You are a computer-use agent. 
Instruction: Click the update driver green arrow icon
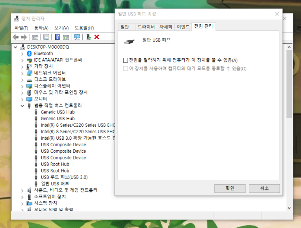pos(88,37)
